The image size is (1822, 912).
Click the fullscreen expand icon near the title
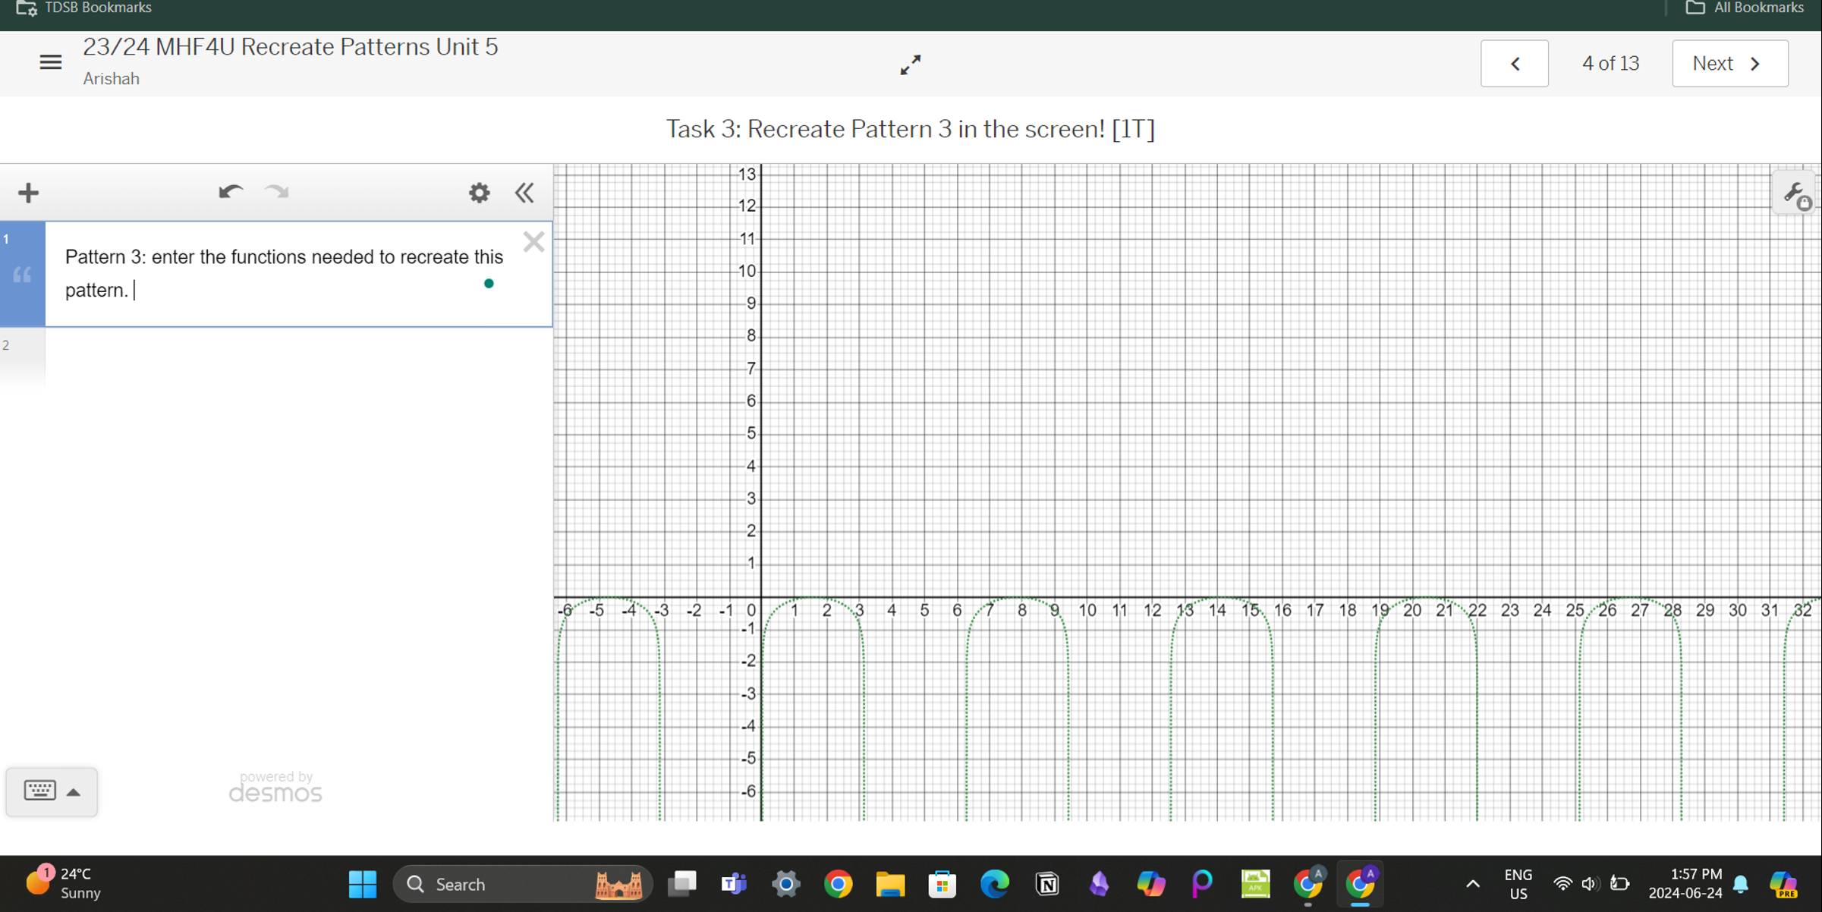click(910, 65)
